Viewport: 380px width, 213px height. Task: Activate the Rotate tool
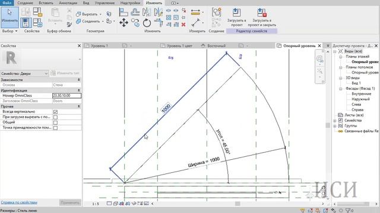147,23
